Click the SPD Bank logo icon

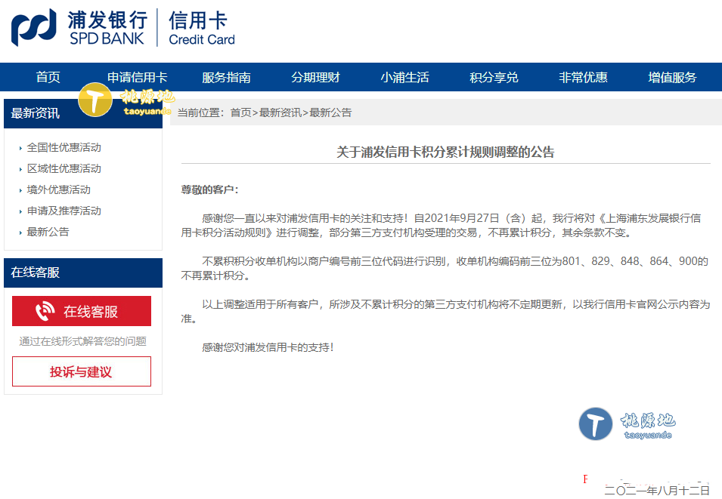coord(33,28)
